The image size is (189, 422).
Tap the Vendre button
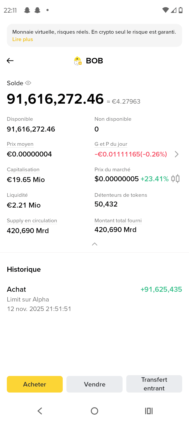(x=94, y=384)
